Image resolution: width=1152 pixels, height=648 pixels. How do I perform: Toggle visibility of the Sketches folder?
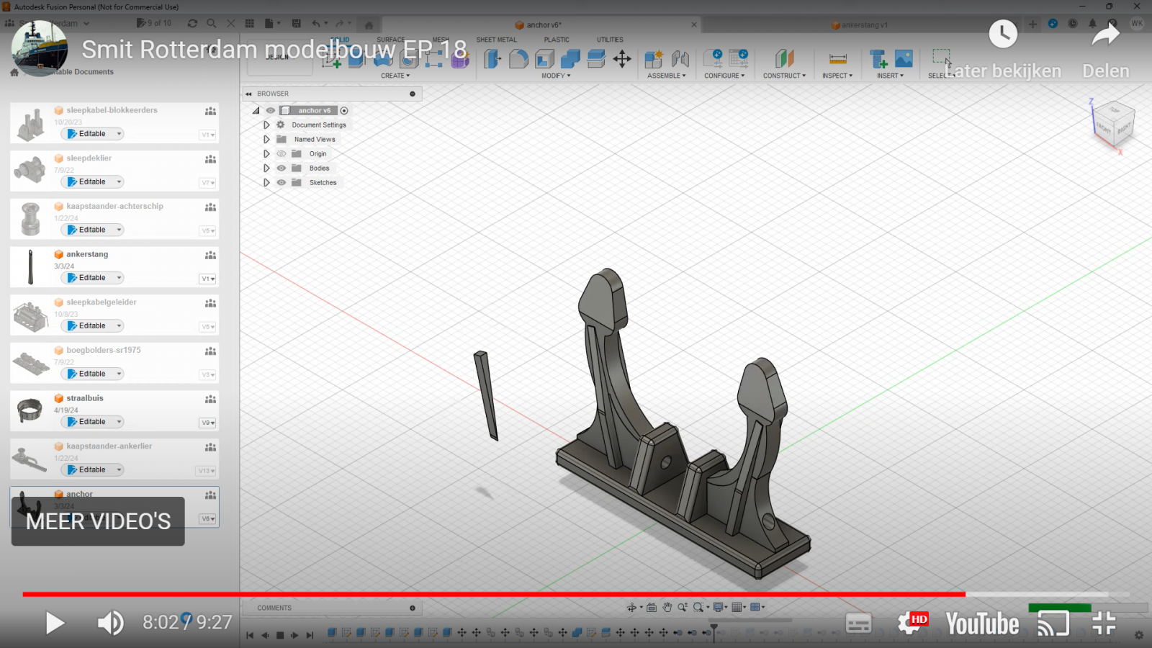tap(282, 182)
